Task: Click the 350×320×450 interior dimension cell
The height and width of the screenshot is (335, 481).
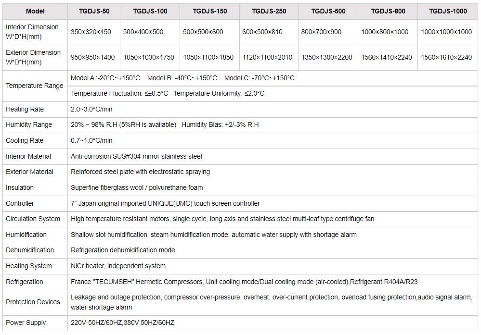Action: [x=91, y=32]
